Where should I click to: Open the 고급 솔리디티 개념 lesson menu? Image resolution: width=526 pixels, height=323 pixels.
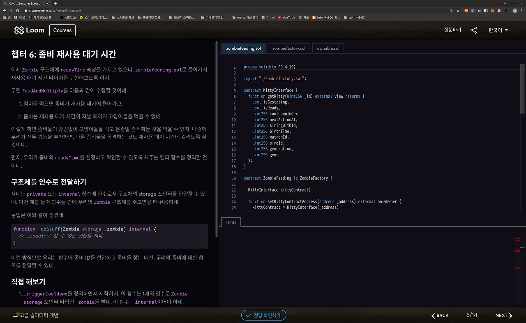tap(35, 315)
